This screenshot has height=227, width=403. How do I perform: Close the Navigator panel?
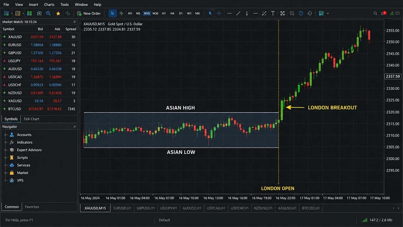coord(75,126)
